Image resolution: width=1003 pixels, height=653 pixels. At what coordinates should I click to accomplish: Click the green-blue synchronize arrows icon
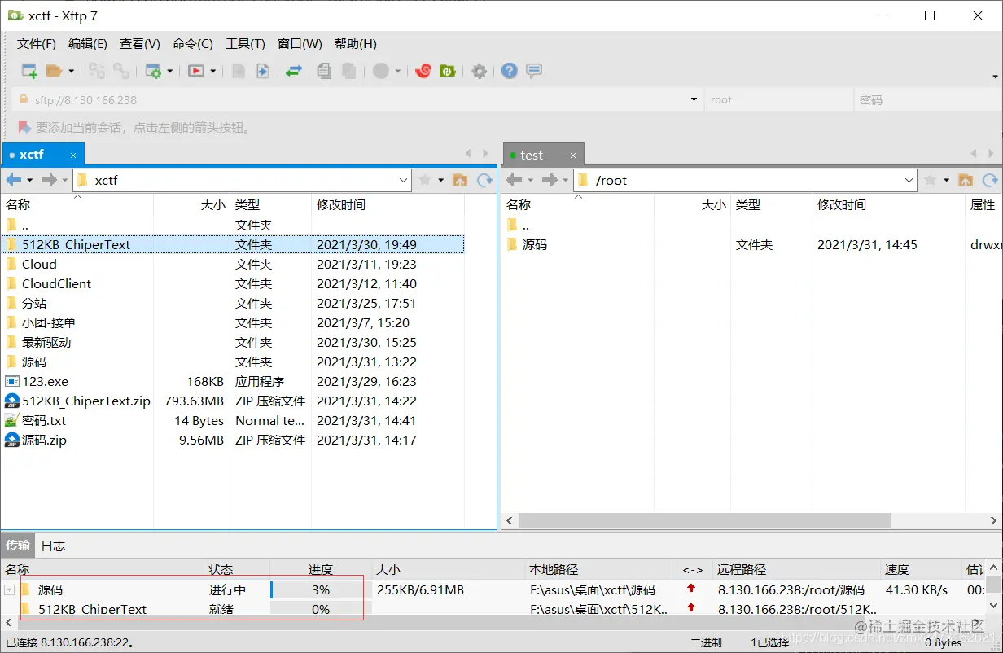point(293,71)
